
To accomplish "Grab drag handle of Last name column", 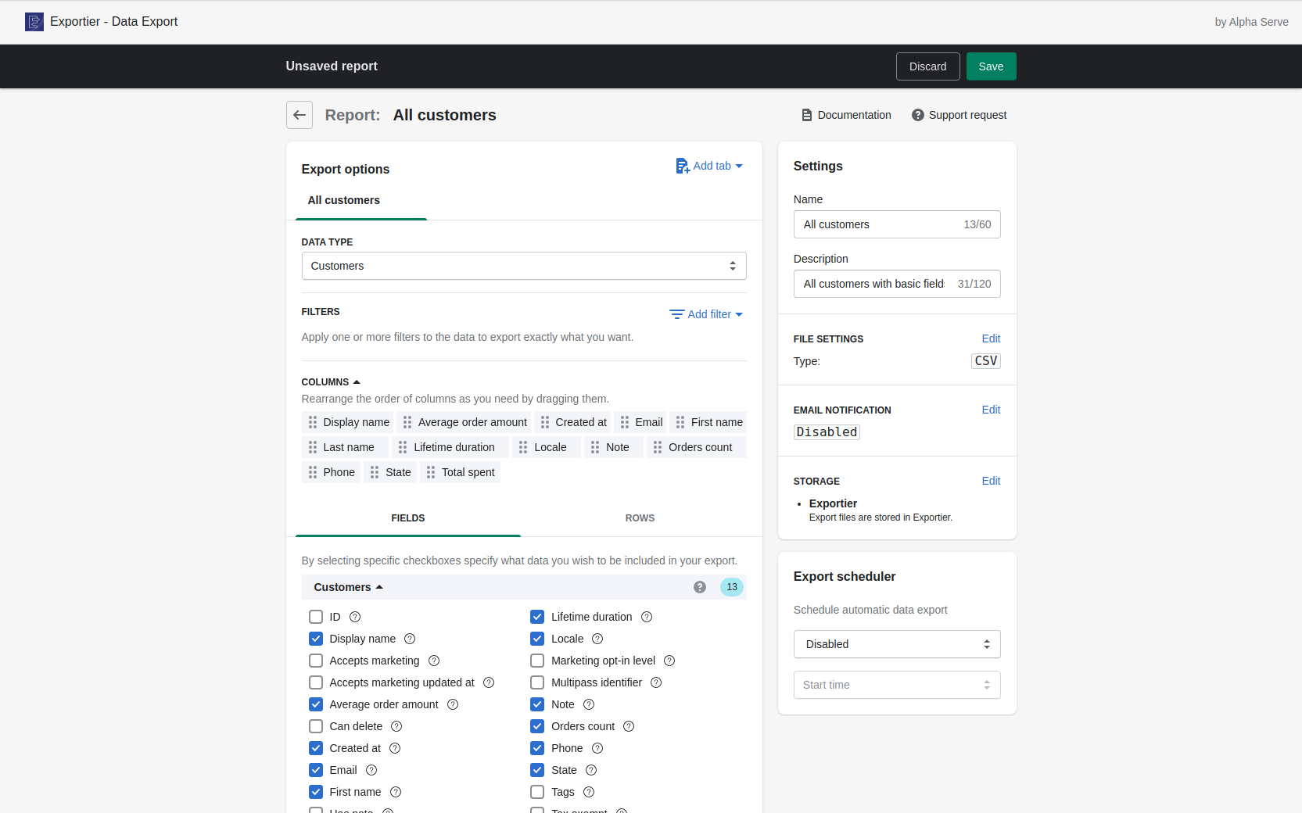I will point(313,447).
